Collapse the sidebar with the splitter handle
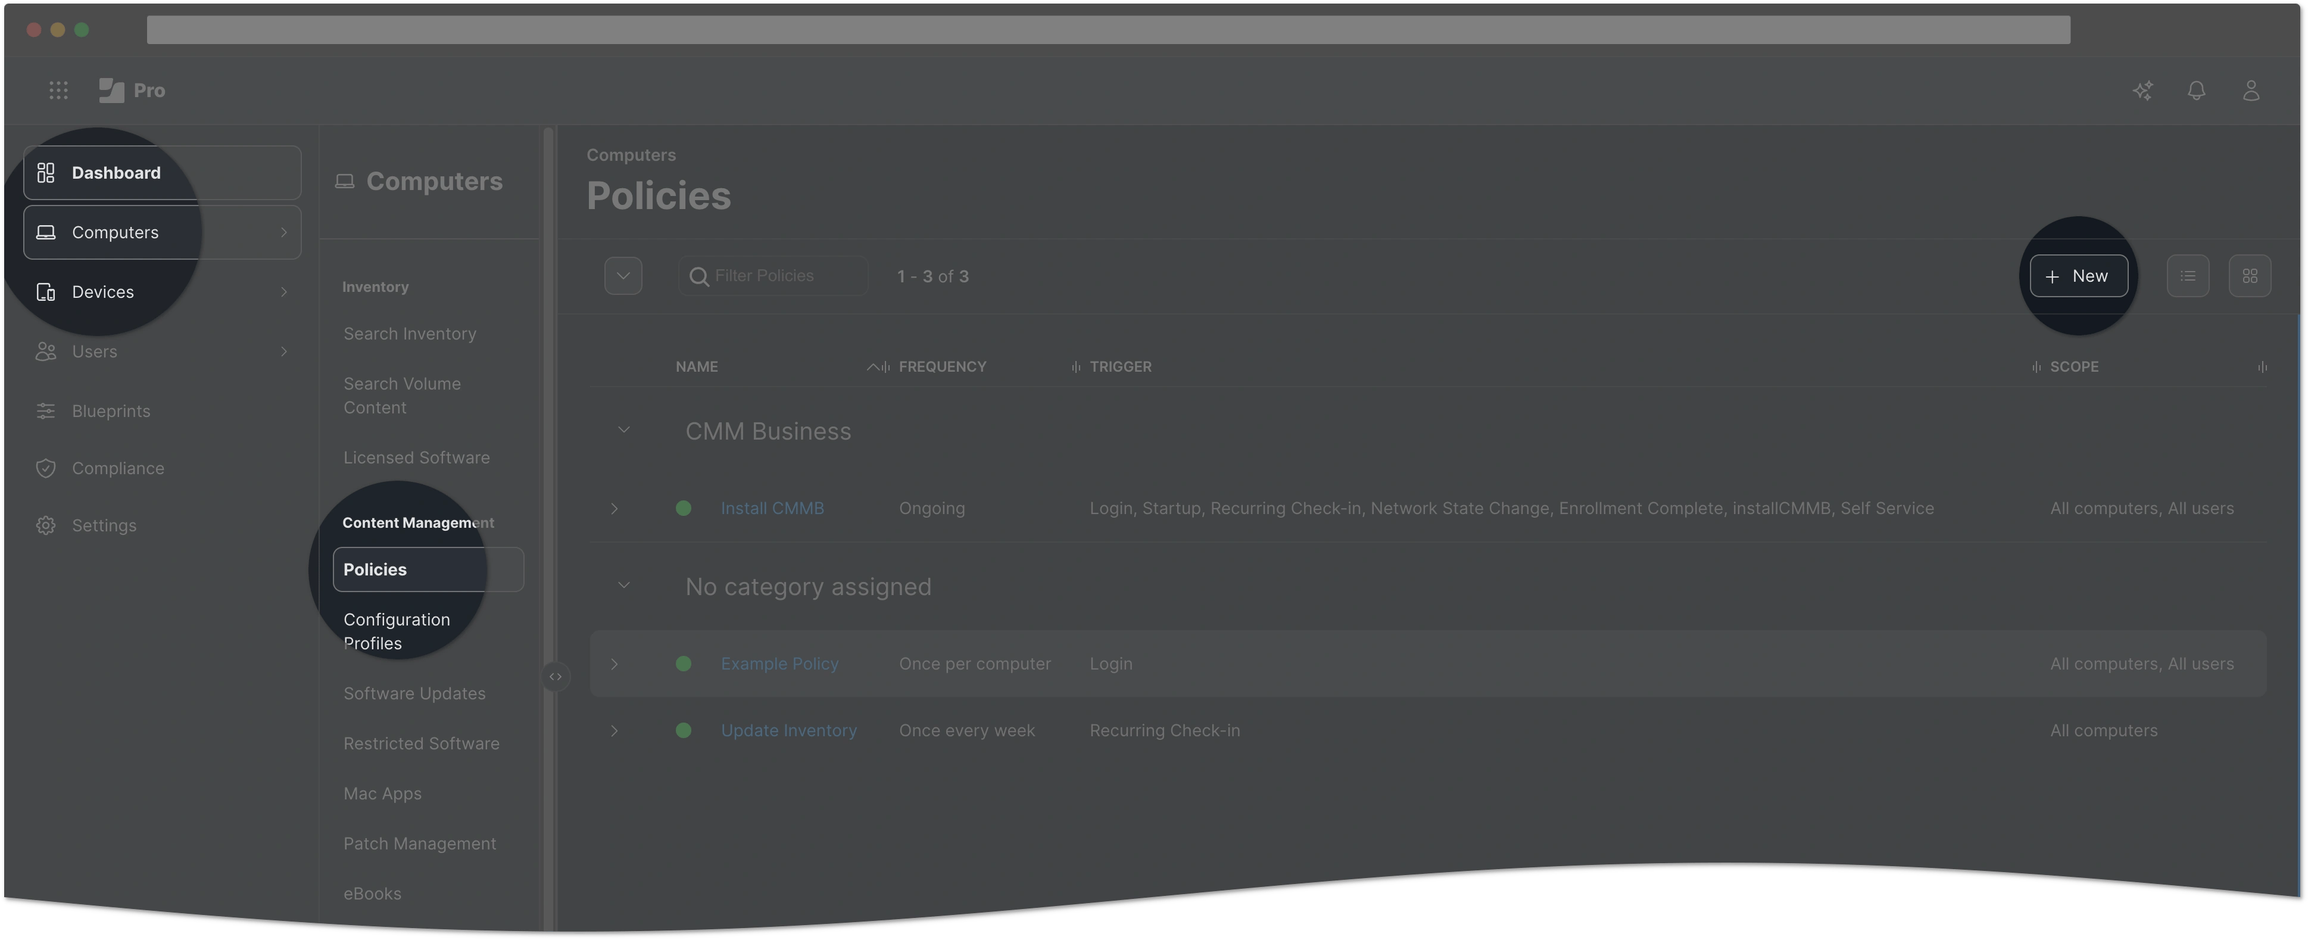 coord(556,677)
